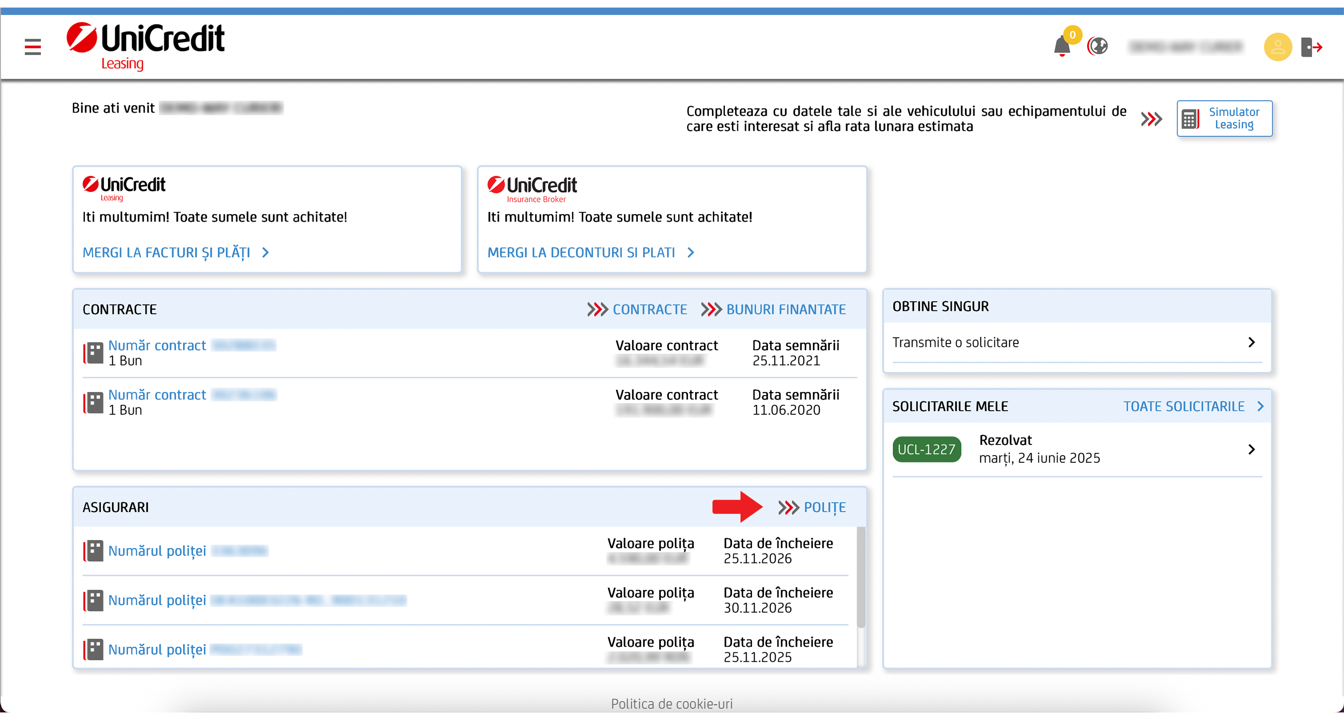Click the blurred user name in header

(x=1186, y=47)
